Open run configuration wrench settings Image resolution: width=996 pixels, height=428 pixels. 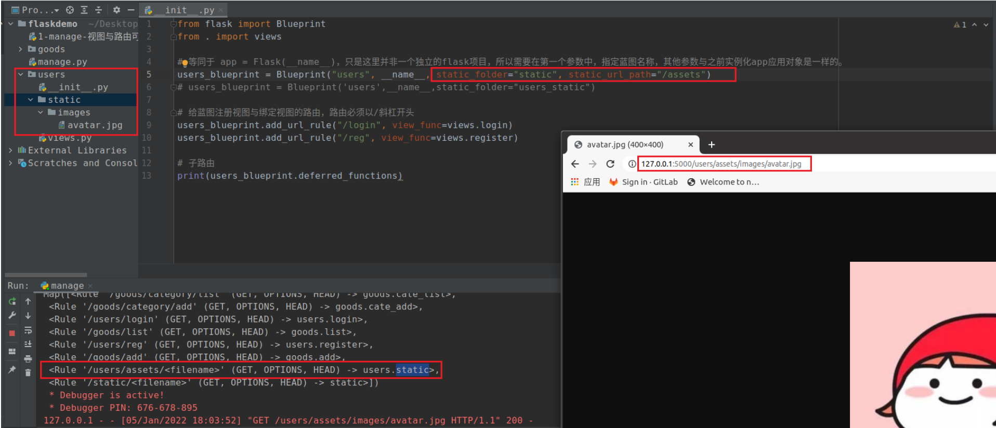12,315
